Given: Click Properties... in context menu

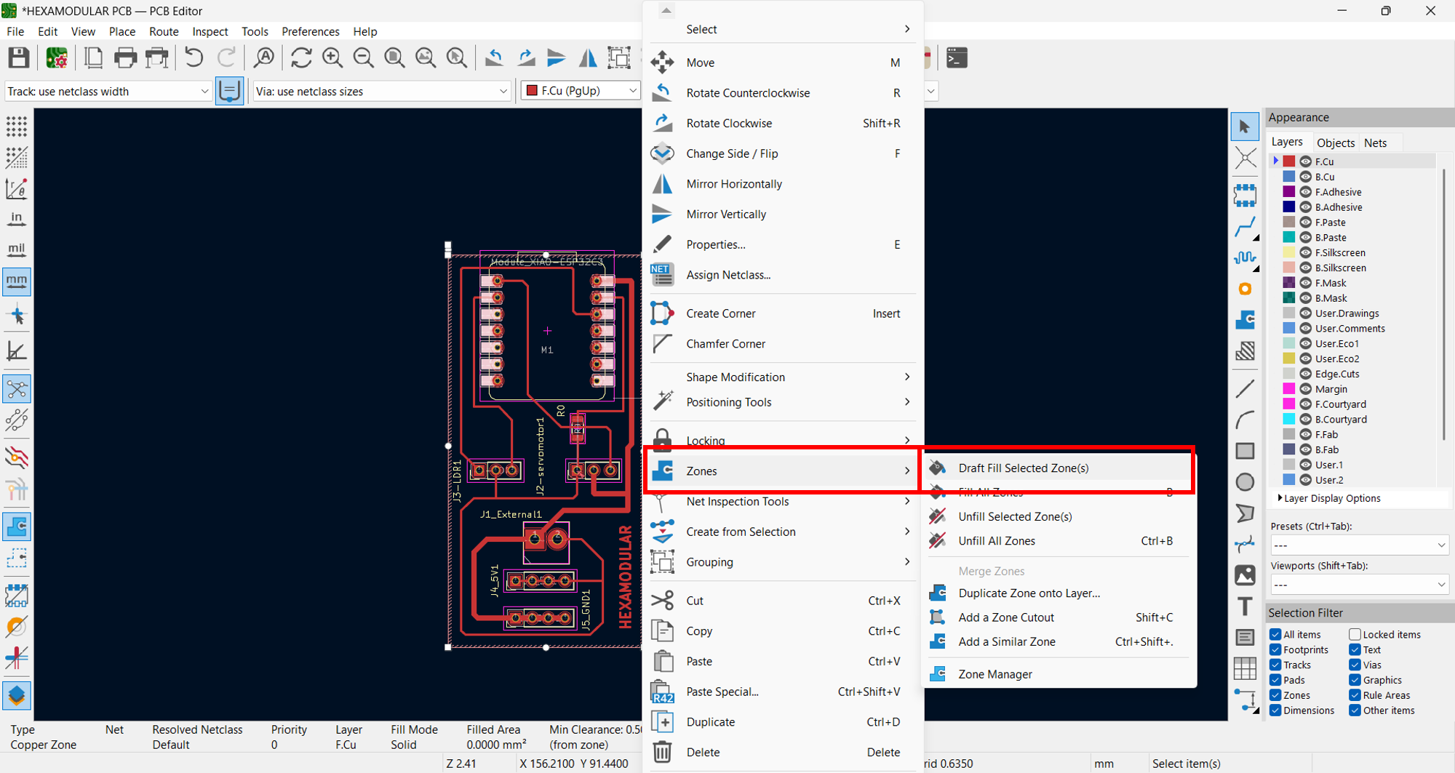Looking at the screenshot, I should (x=783, y=244).
